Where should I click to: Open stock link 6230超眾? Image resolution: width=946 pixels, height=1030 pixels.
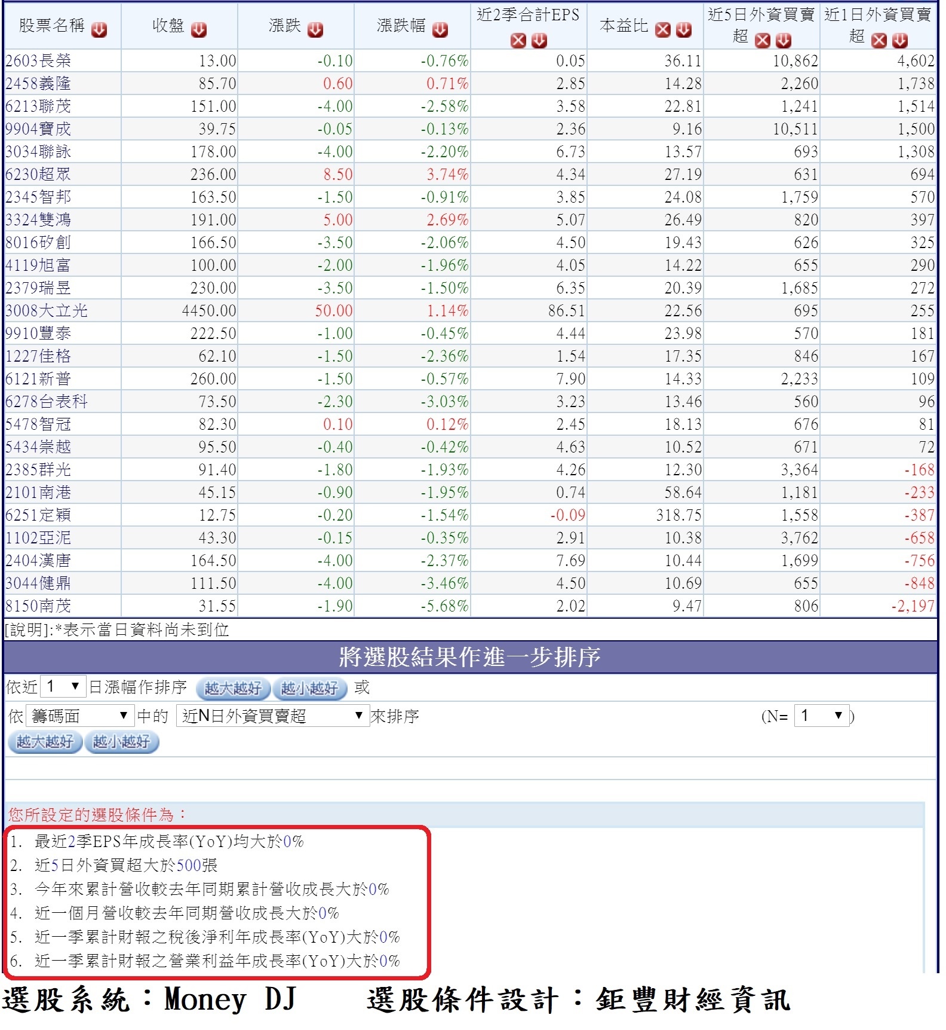click(38, 174)
